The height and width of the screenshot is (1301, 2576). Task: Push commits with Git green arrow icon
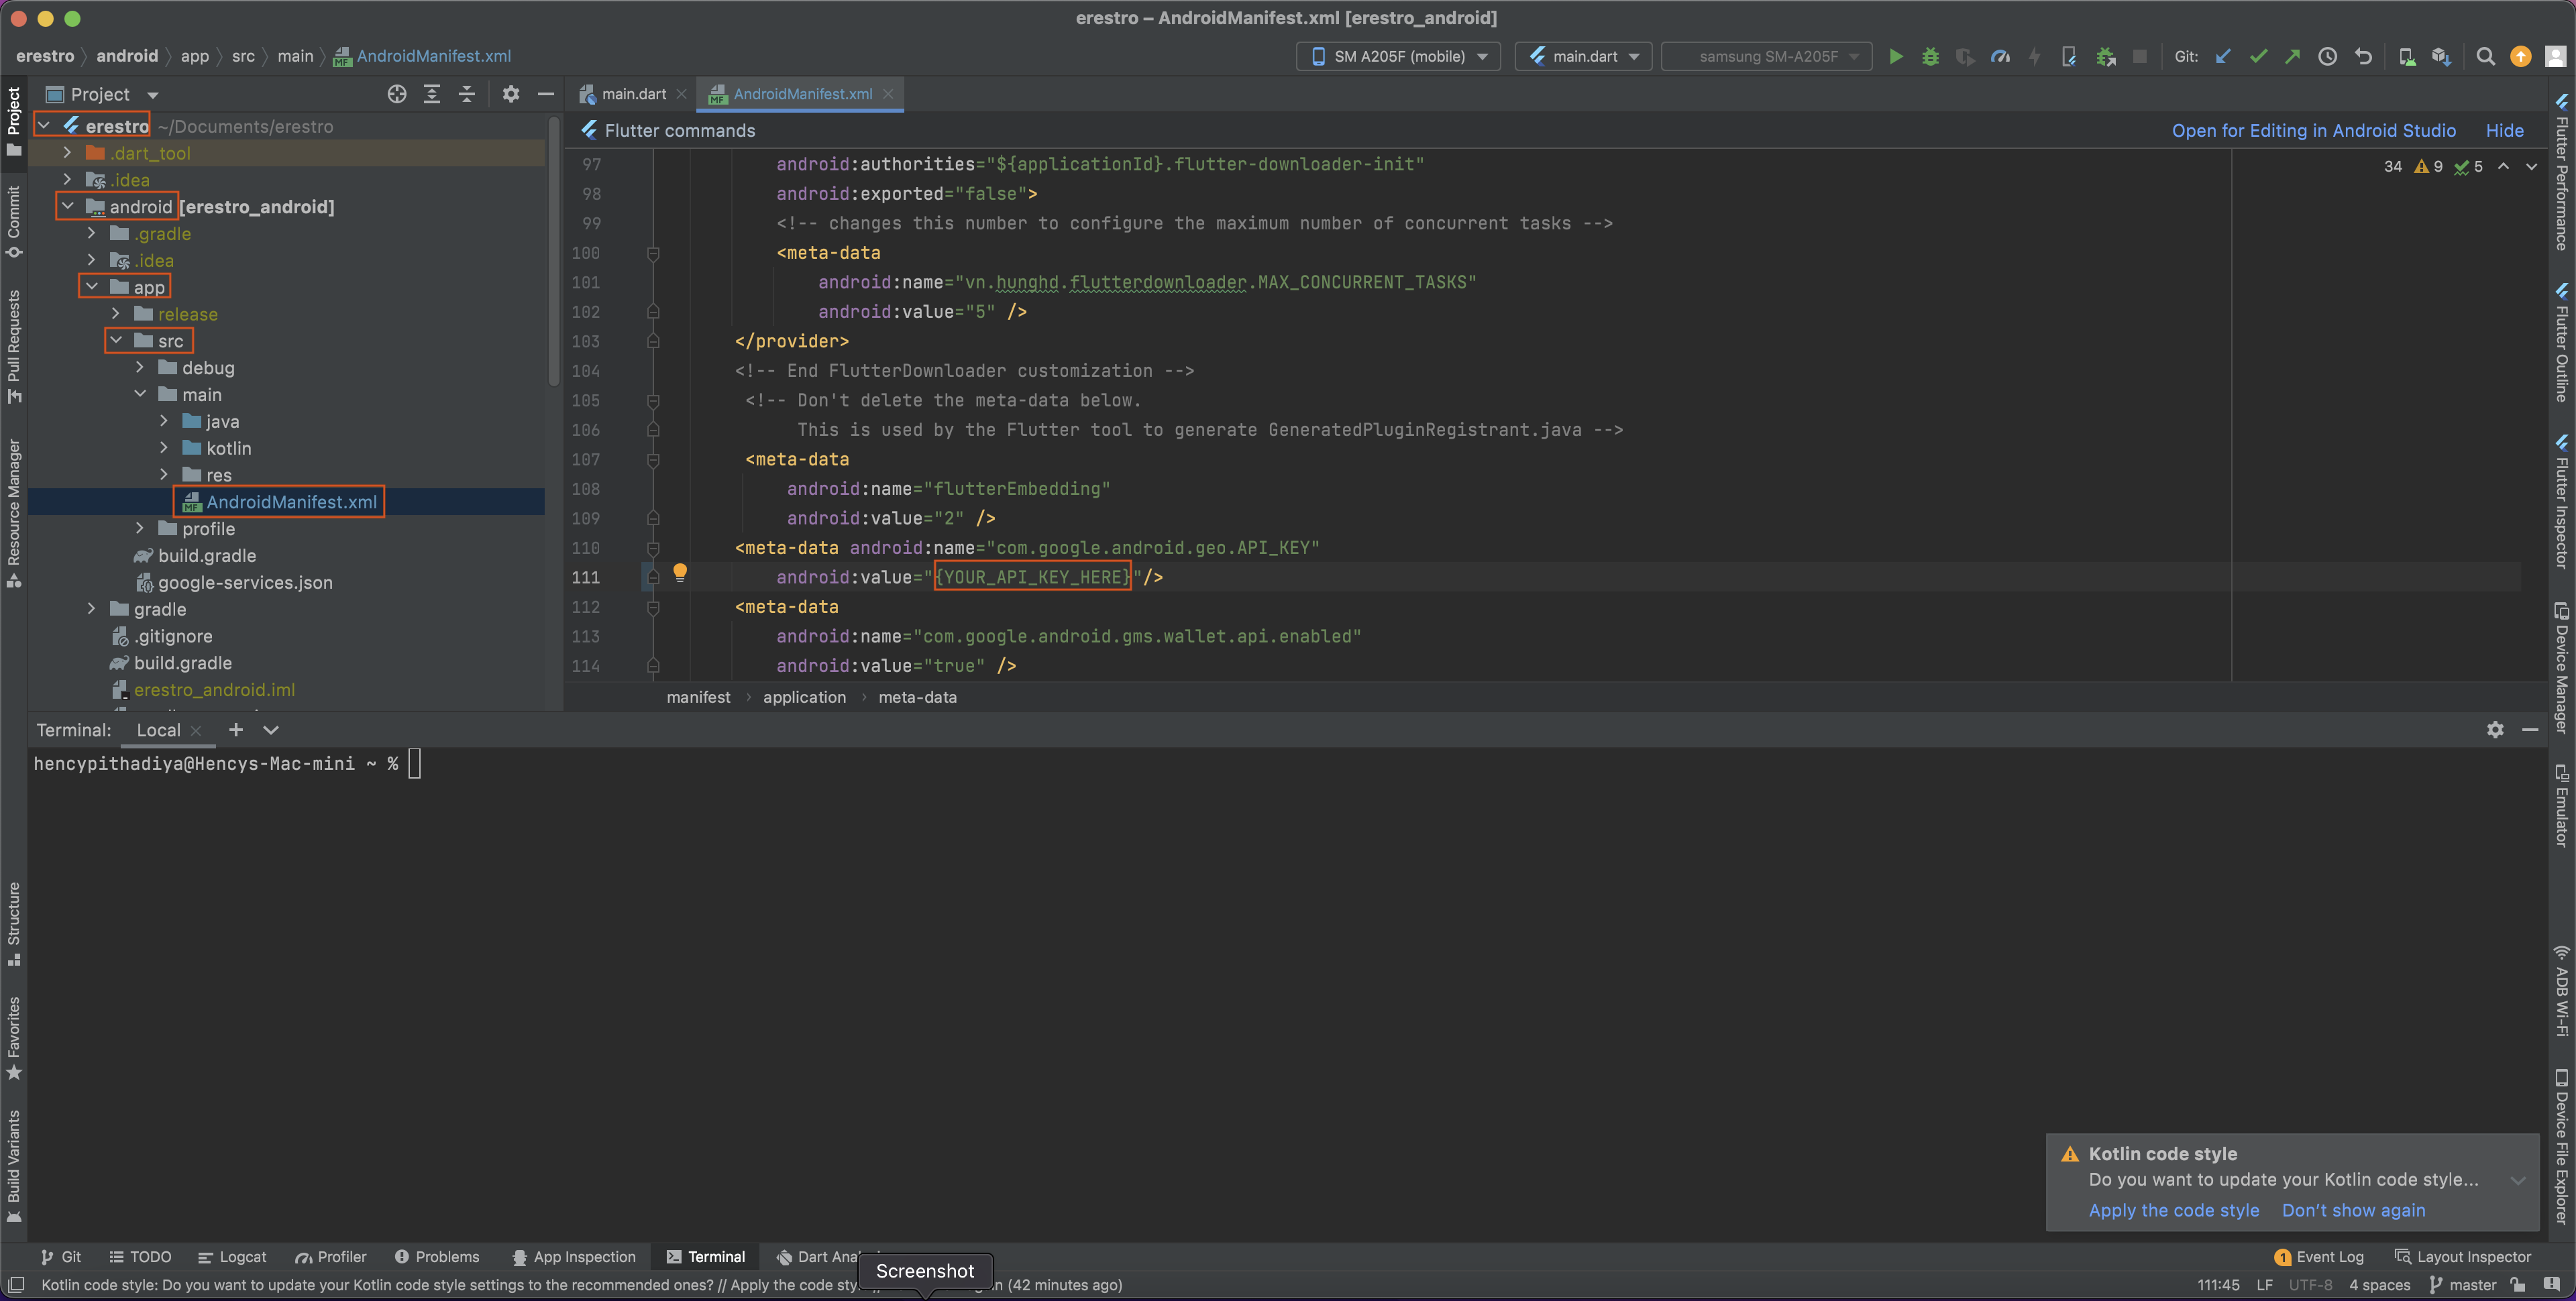point(2292,56)
